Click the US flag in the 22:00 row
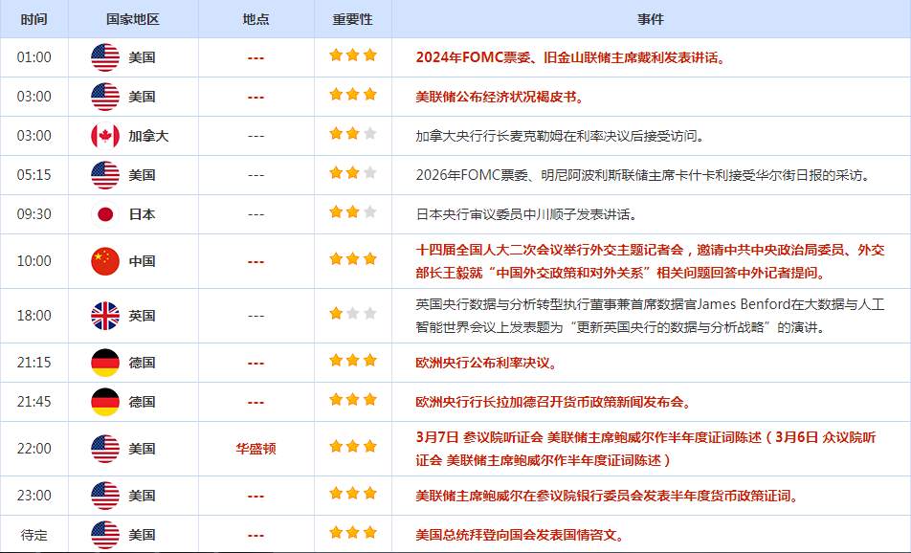911x553 pixels. click(105, 449)
